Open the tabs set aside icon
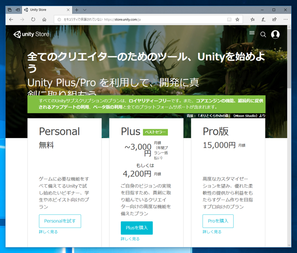Image resolution: width=297 pixels, height=253 pixels. tap(9, 10)
